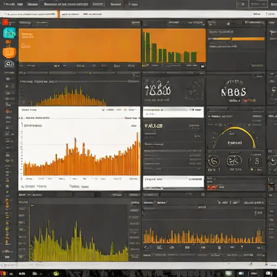Toggle small checkbox at left of dark histogram
Image resolution: width=277 pixels, height=277 pixels.
[x=23, y=102]
